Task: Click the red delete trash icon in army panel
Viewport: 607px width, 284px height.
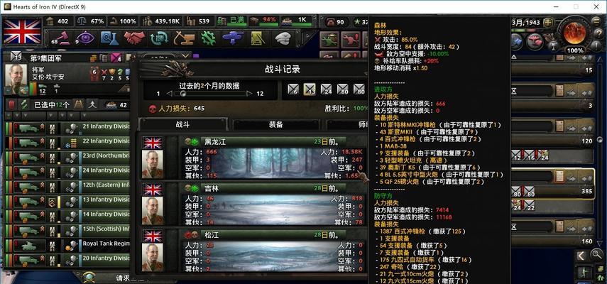Action: (x=11, y=104)
